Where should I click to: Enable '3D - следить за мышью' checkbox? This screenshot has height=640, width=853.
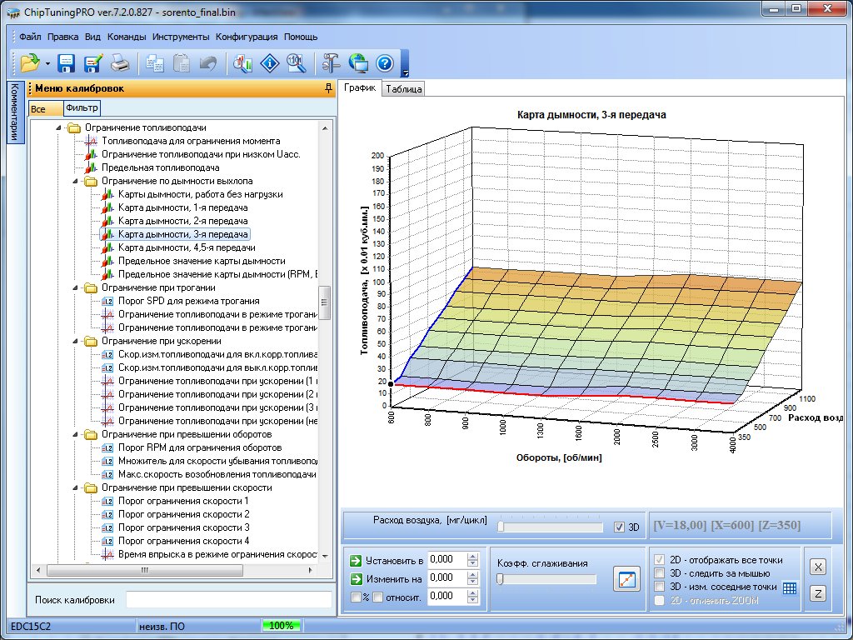click(x=660, y=573)
